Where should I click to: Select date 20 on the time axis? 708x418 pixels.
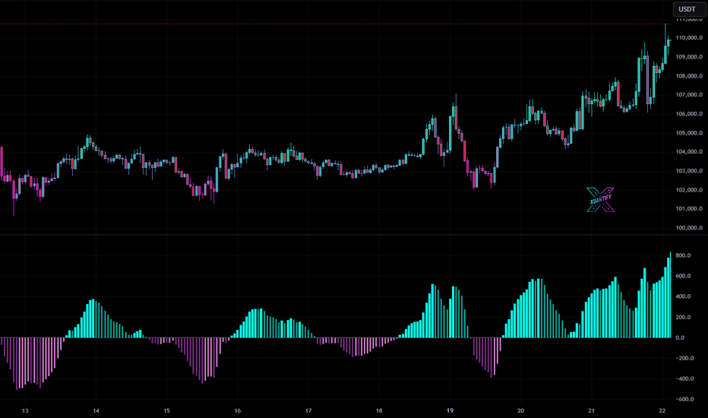pos(520,410)
